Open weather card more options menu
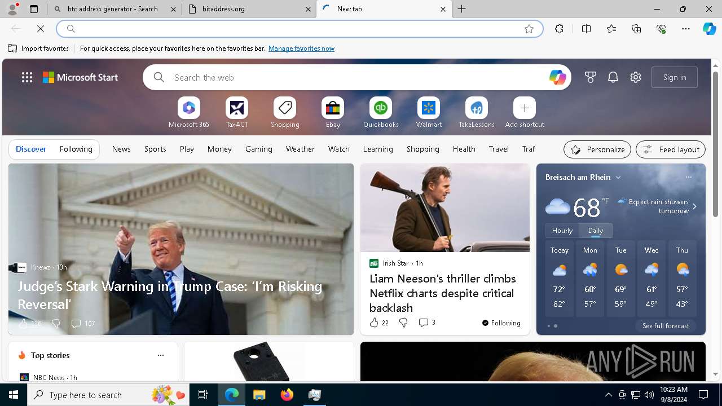The image size is (722, 406). click(688, 177)
